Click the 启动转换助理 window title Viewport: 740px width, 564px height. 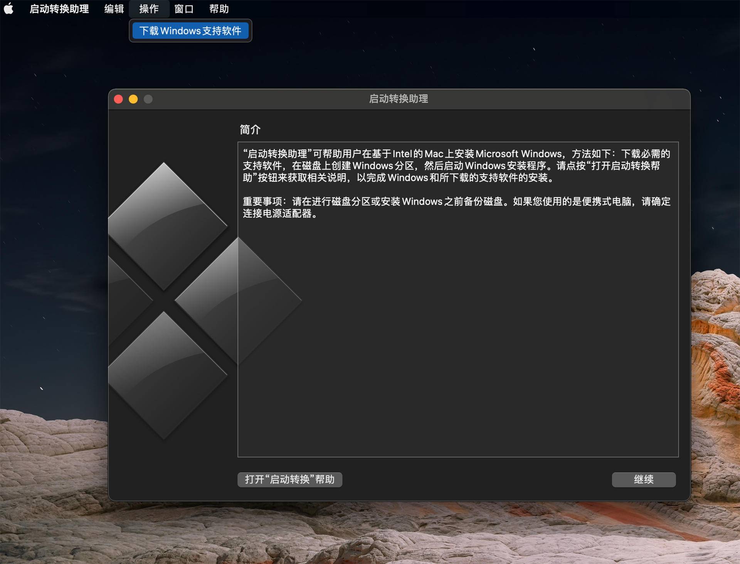click(398, 99)
